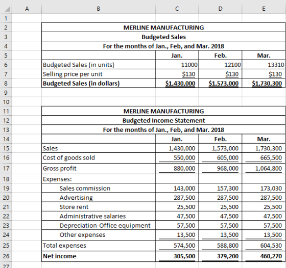The image size is (286, 268).
Task: Click the 'Mar.' header in row 5
Action: (x=264, y=56)
